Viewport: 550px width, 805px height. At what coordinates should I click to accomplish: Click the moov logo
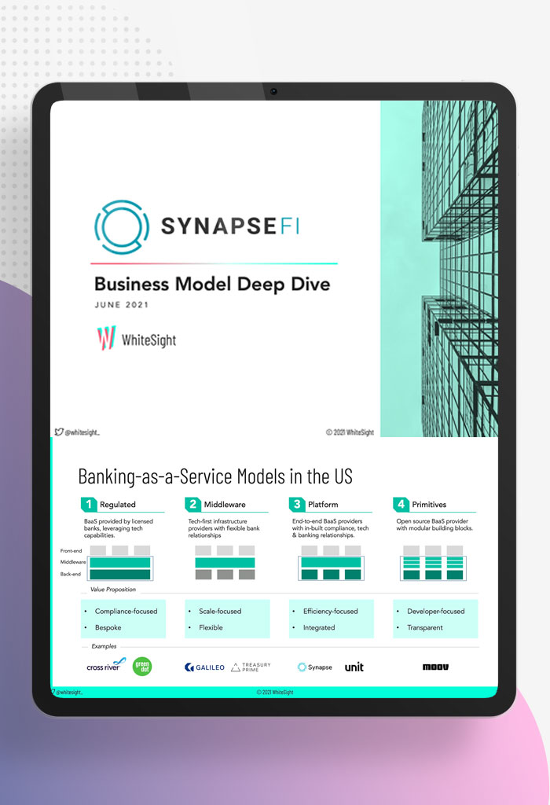(435, 667)
